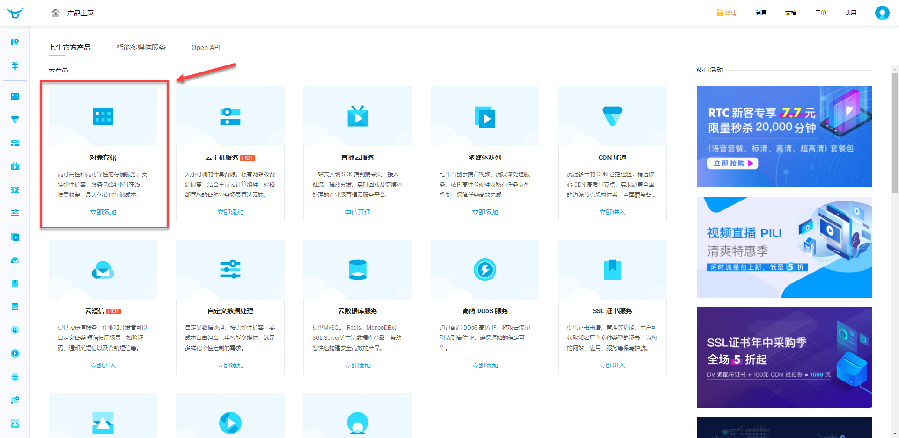The width and height of the screenshot is (899, 438).
Task: Open 消息 in the top bar
Action: coord(761,13)
